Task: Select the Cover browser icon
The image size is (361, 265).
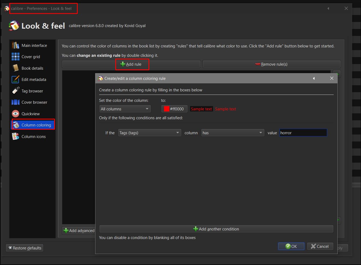Action: tap(16, 102)
